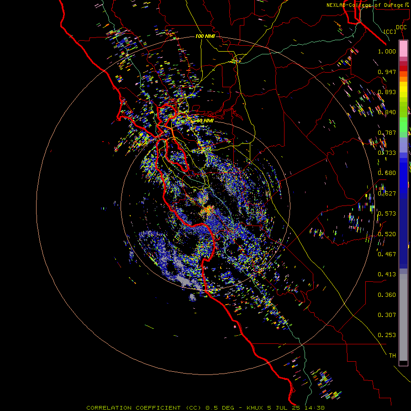Click the 0.680 scale value
Screen dimensions: 411x411
point(387,173)
